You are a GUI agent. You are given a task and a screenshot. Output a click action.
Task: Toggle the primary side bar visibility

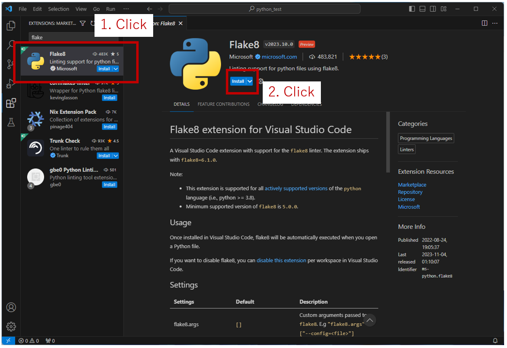pos(412,8)
